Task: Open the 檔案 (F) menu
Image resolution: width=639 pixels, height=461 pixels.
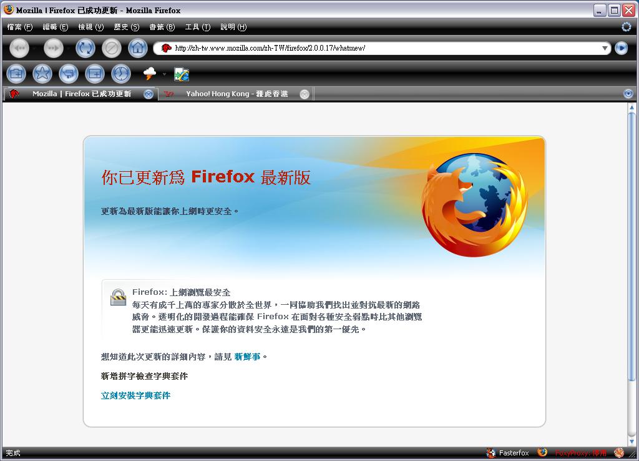Action: (x=19, y=27)
